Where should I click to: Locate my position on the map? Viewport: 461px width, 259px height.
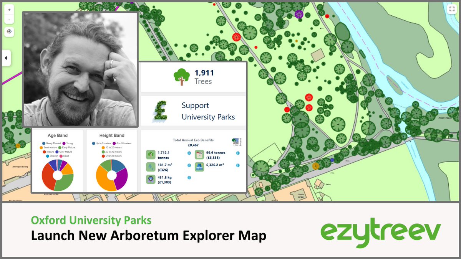tap(9, 32)
